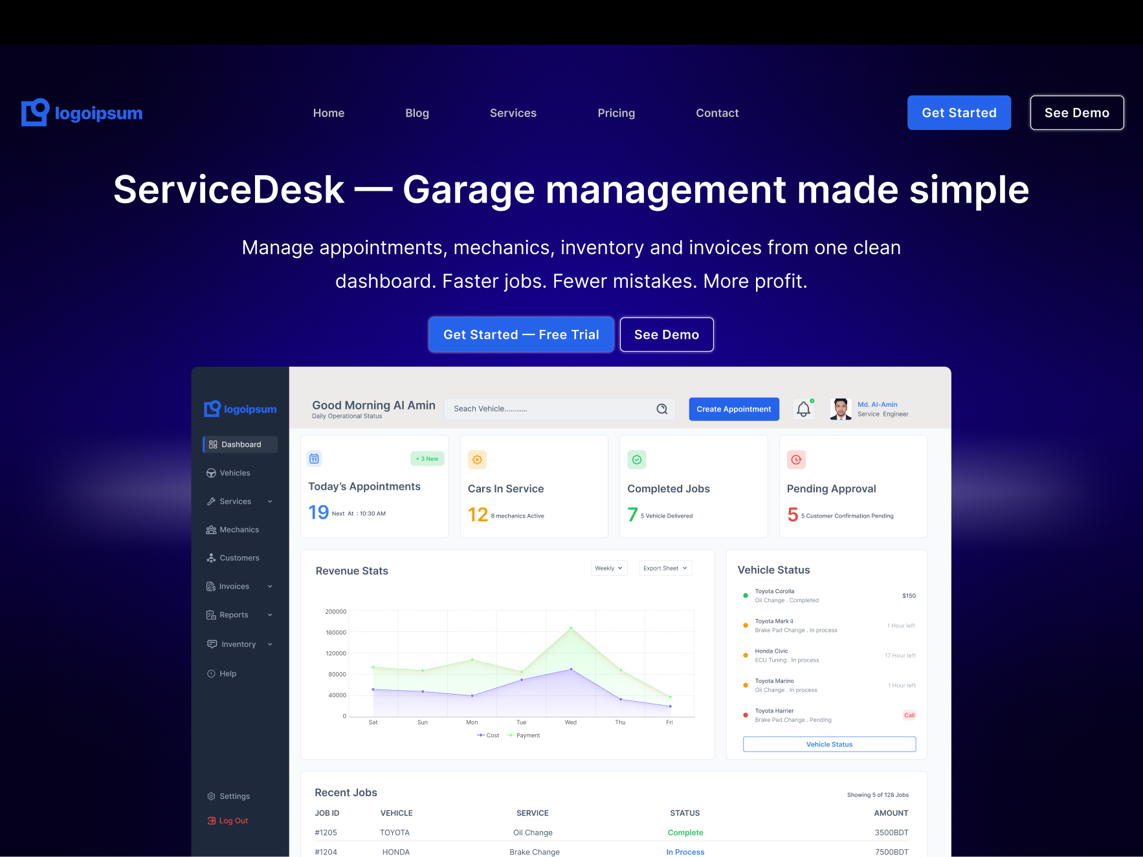The image size is (1143, 857).
Task: Select the Help icon in sidebar
Action: click(x=211, y=673)
